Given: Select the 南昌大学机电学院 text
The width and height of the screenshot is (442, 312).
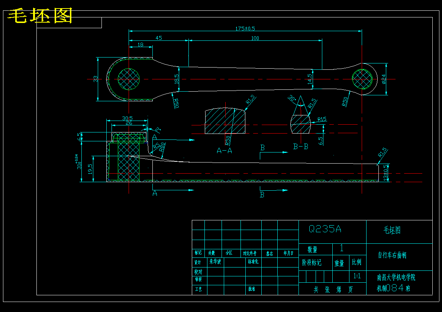Looking at the screenshot, I should click(396, 277).
